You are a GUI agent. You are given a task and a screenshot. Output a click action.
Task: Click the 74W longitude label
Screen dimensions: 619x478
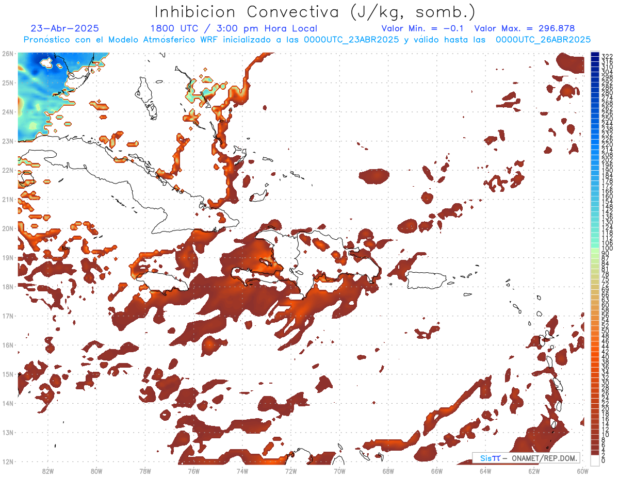coord(242,470)
